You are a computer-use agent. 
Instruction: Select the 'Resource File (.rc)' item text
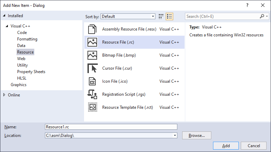[118, 42]
